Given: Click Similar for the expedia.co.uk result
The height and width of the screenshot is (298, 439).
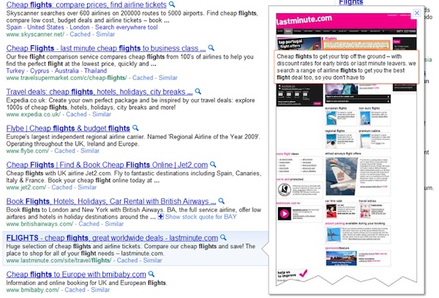Looking at the screenshot, I should 102,114.
